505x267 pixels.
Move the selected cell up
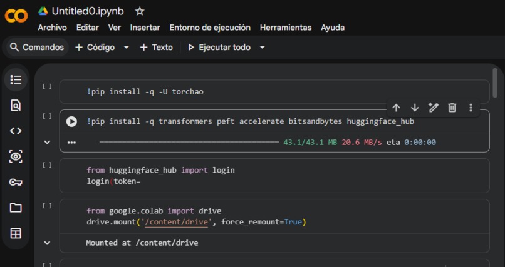click(x=396, y=108)
